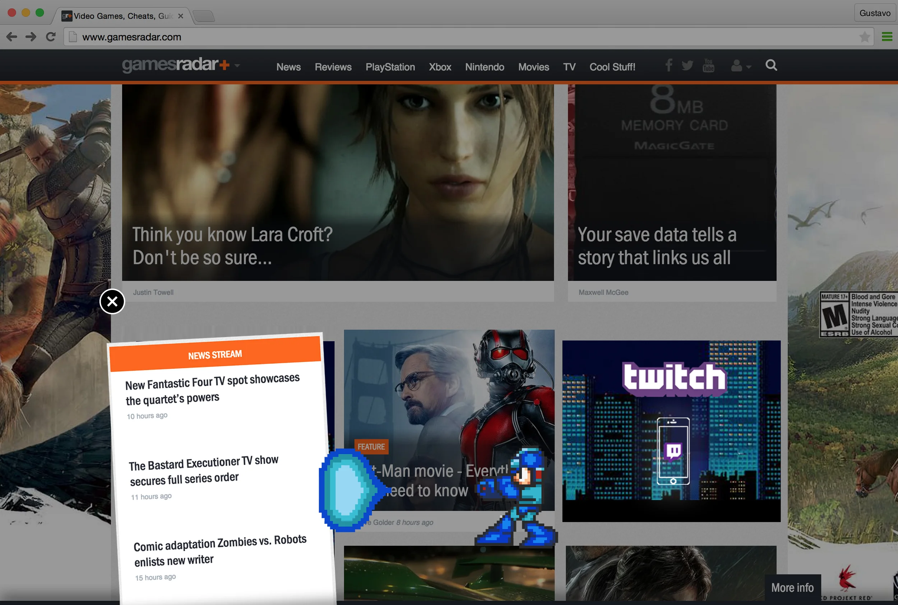Screen dimensions: 898x605
Task: Go to the Nintendo section
Action: click(x=484, y=67)
